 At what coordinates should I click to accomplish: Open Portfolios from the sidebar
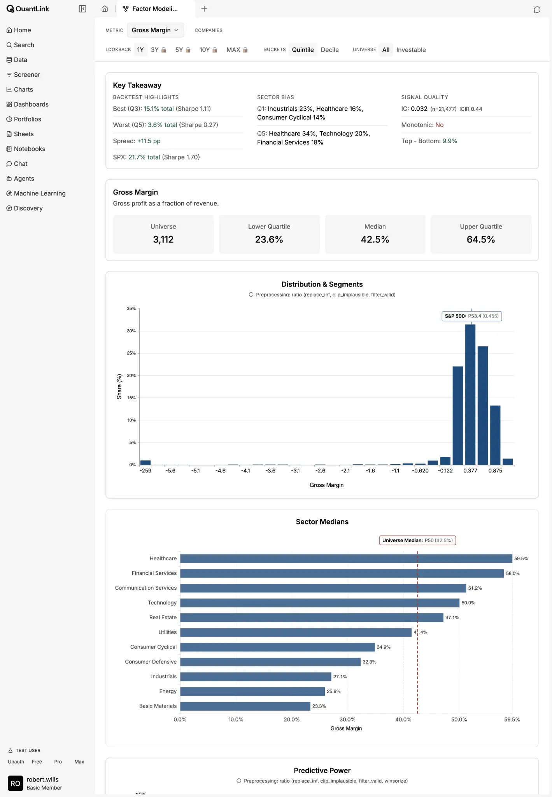(x=27, y=119)
